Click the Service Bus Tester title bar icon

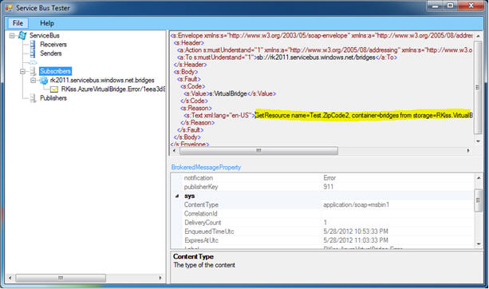[9, 7]
